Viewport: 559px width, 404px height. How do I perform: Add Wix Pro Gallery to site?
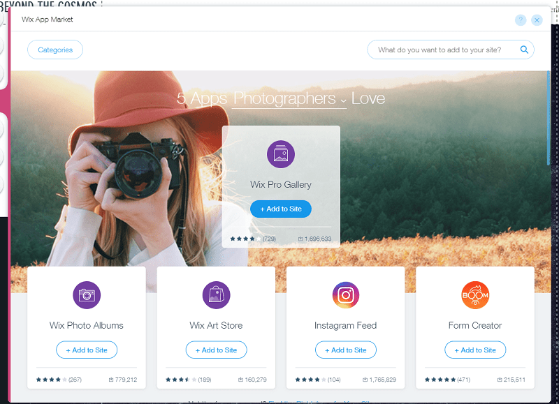coord(281,209)
